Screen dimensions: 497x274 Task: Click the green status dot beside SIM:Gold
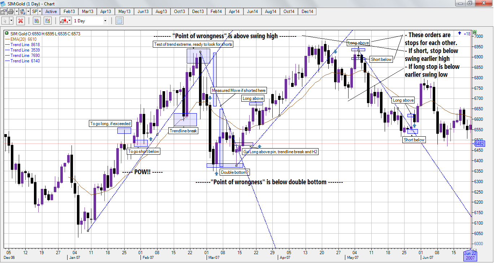tap(7, 34)
